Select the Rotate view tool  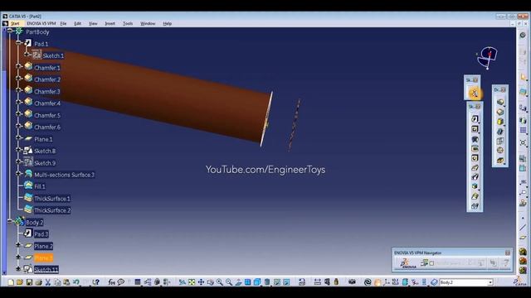point(210,281)
